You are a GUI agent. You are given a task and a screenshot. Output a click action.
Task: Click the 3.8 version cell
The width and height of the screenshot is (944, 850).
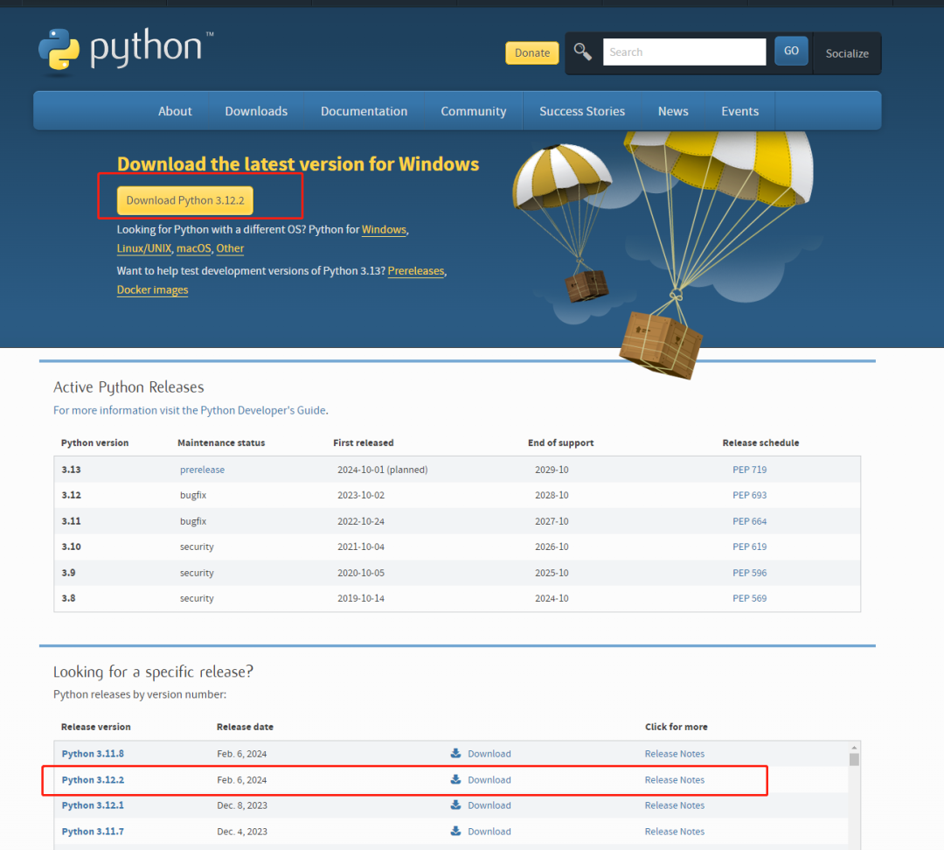[68, 598]
